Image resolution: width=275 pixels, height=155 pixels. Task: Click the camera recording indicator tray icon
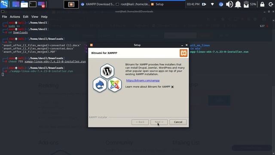click(x=204, y=4)
